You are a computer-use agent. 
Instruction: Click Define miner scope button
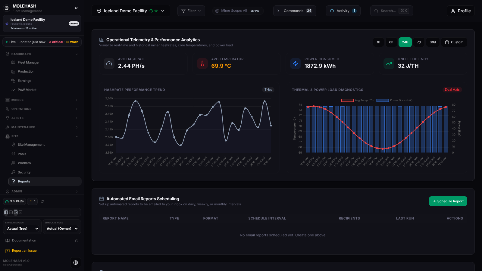[x=255, y=11]
